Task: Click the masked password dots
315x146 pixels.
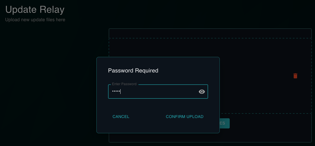Action: pyautogui.click(x=116, y=91)
